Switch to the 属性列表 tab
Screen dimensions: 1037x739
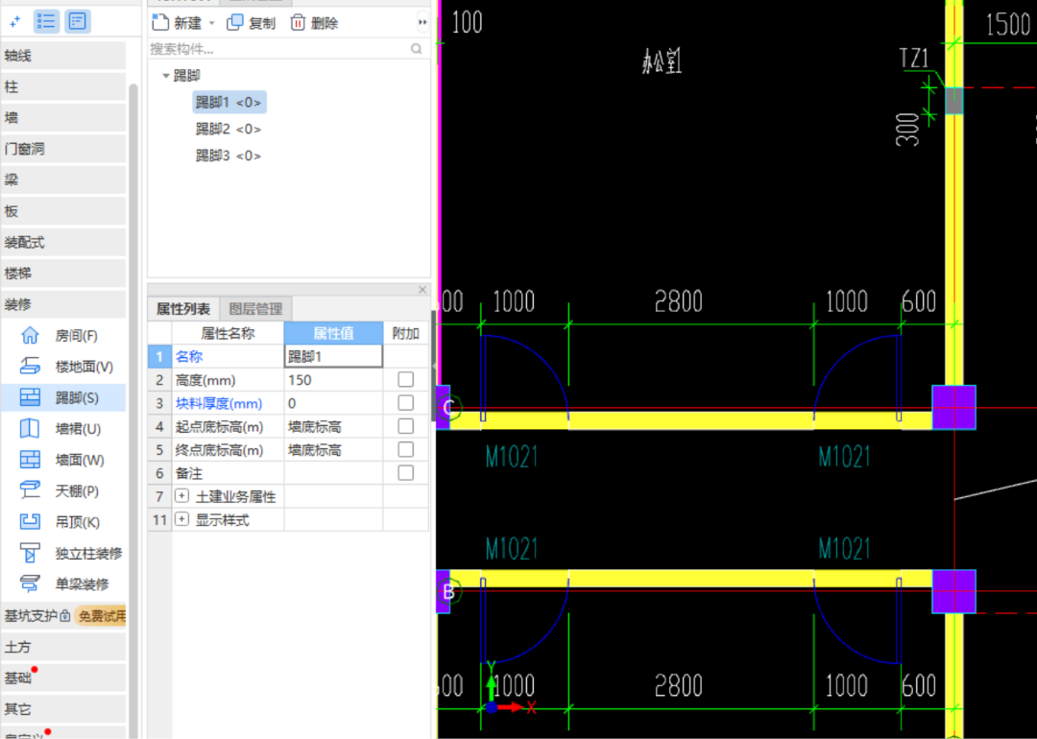click(183, 309)
